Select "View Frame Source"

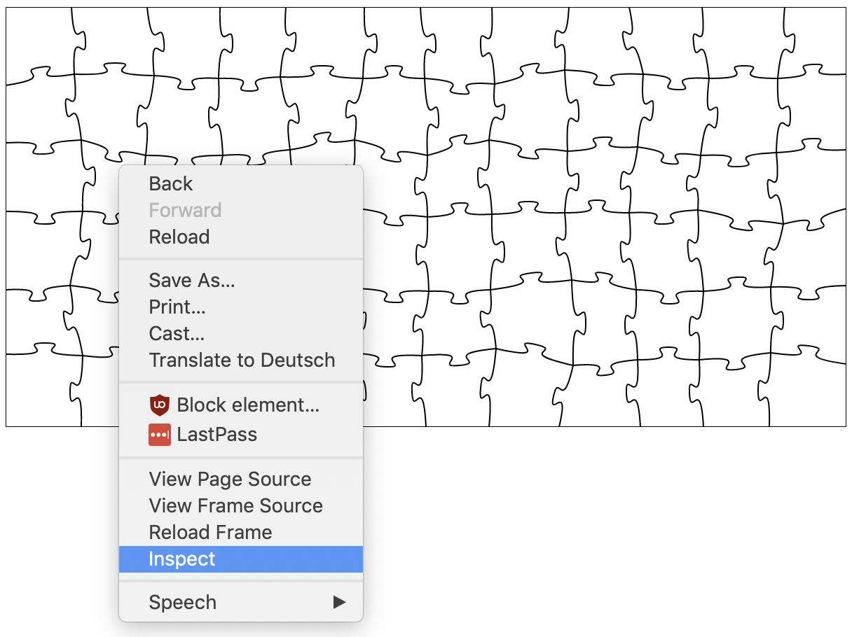(235, 505)
